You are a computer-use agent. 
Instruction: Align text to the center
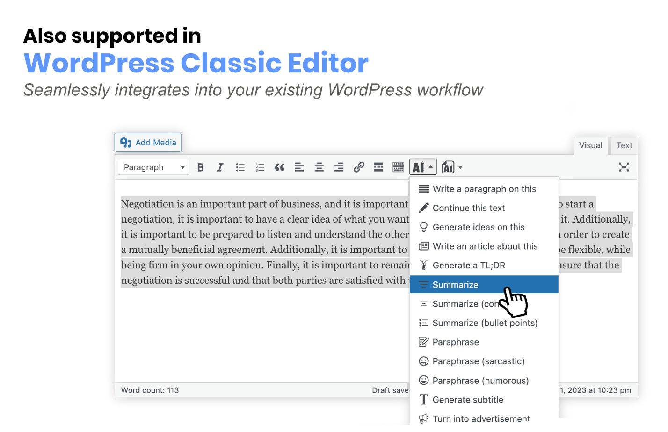(x=319, y=167)
